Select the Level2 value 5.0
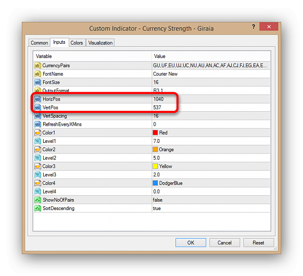Image resolution: width=303 pixels, height=276 pixels. [157, 158]
